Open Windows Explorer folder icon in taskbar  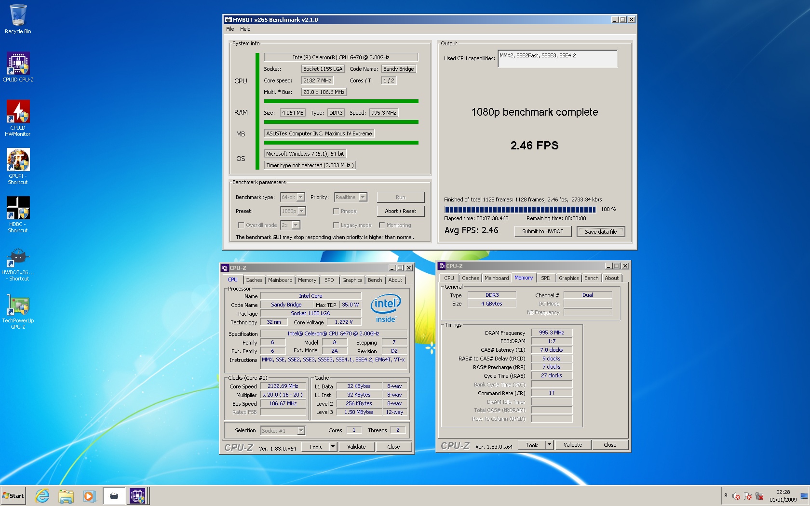(x=66, y=495)
